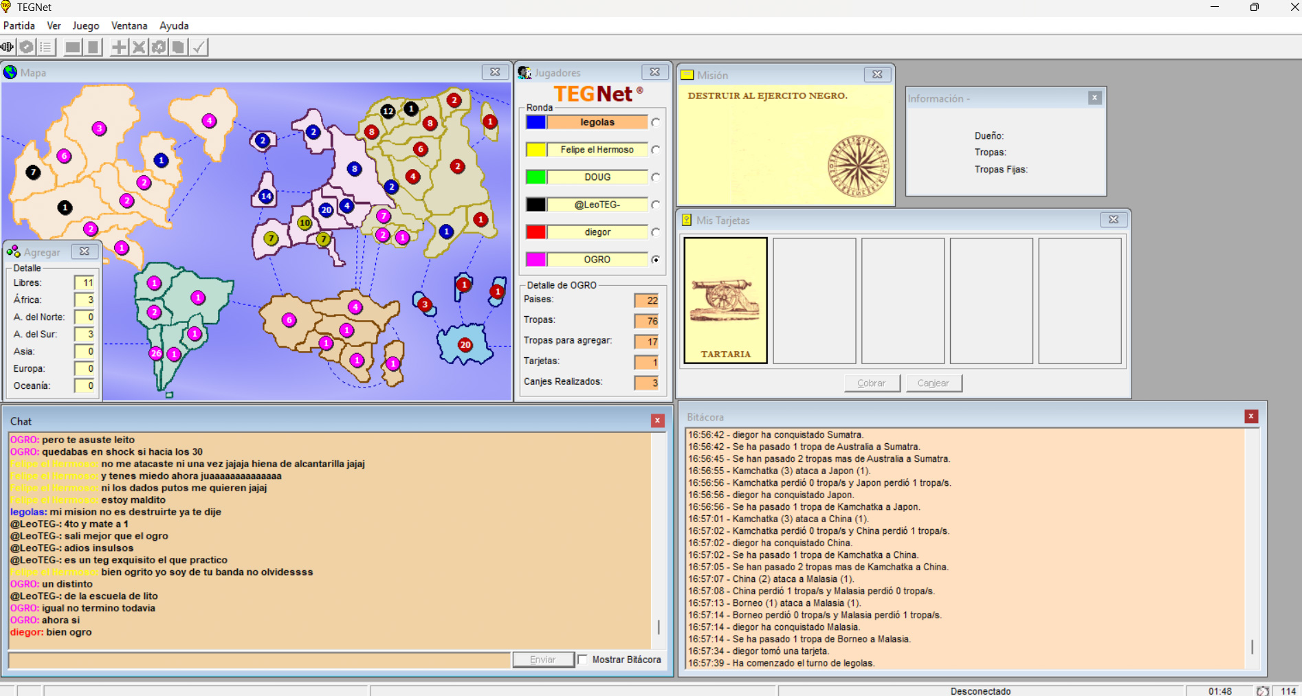Click the connection plug toolbar icon

[x=8, y=47]
